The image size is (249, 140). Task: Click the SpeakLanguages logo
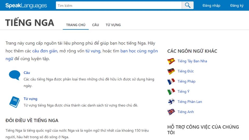[x=26, y=5]
